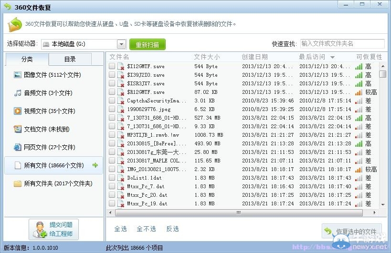Click recoverability bars for 20130815_[BeFree] row
Screen dimensions: 391x253
click(359, 143)
